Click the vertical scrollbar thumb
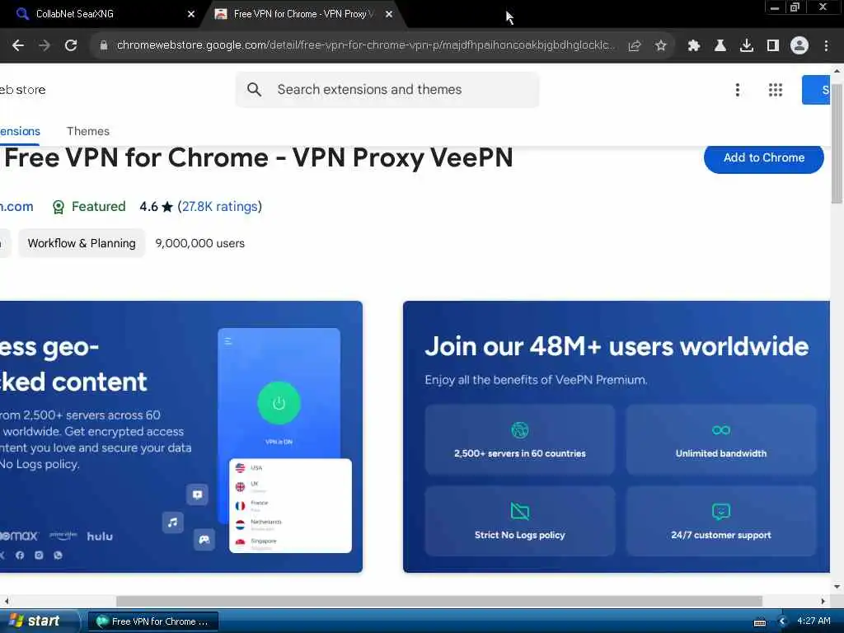844x633 pixels. (837, 143)
